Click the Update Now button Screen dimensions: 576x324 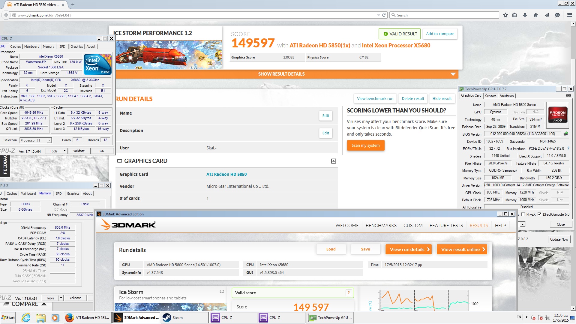559,239
